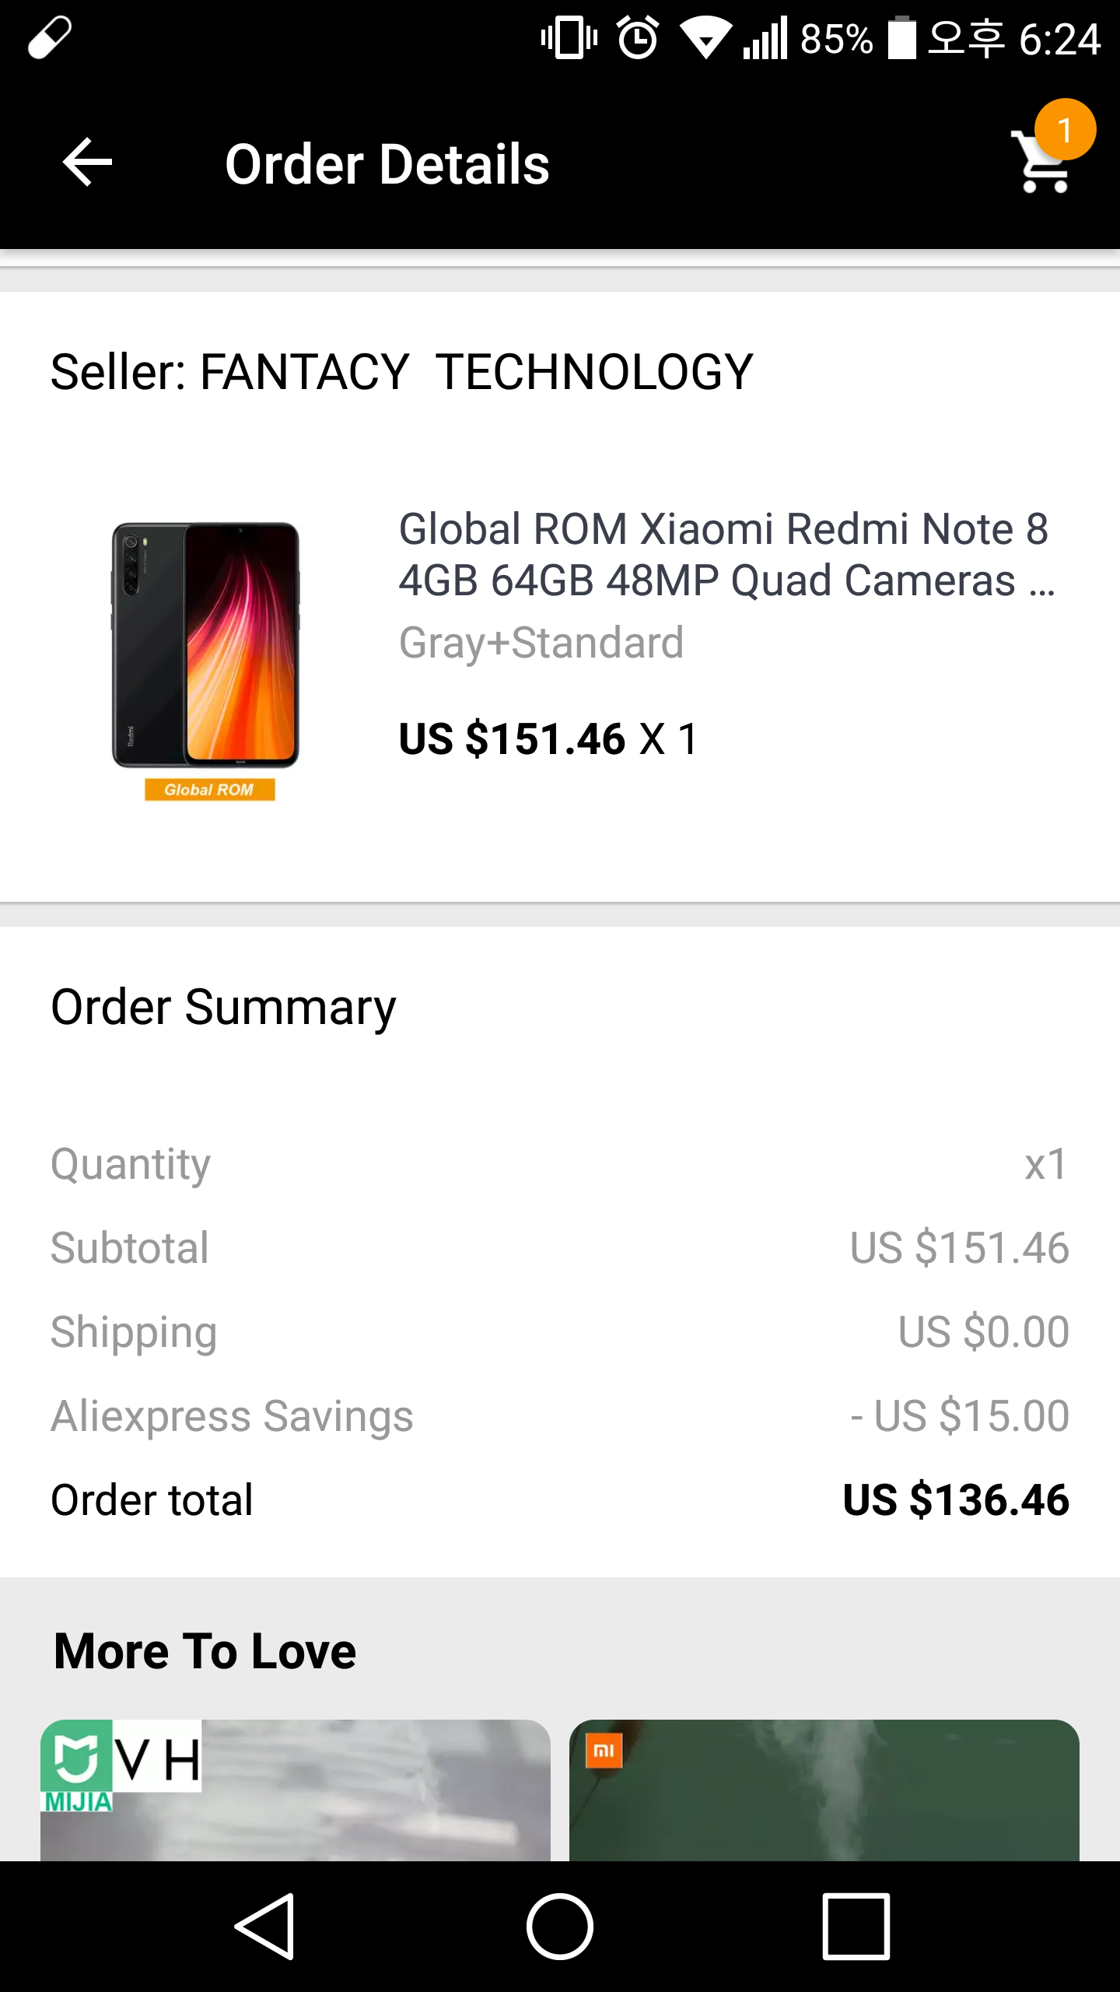
Task: Tap the Aliexpress Savings row
Action: coord(560,1415)
